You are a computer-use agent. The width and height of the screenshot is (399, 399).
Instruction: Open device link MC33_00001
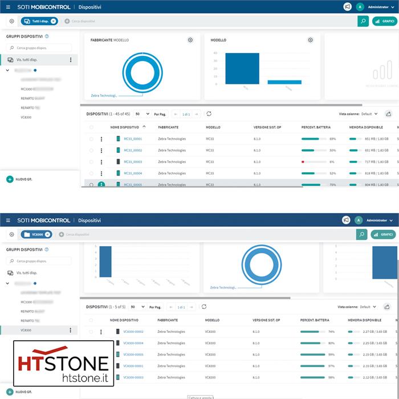(133, 139)
